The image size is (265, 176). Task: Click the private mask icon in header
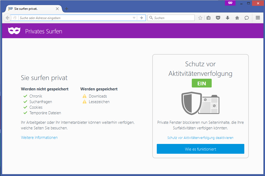tap(14, 31)
